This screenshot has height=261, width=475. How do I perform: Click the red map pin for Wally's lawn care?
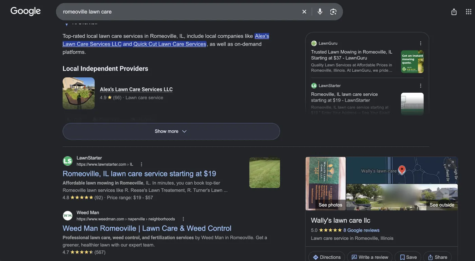click(402, 170)
